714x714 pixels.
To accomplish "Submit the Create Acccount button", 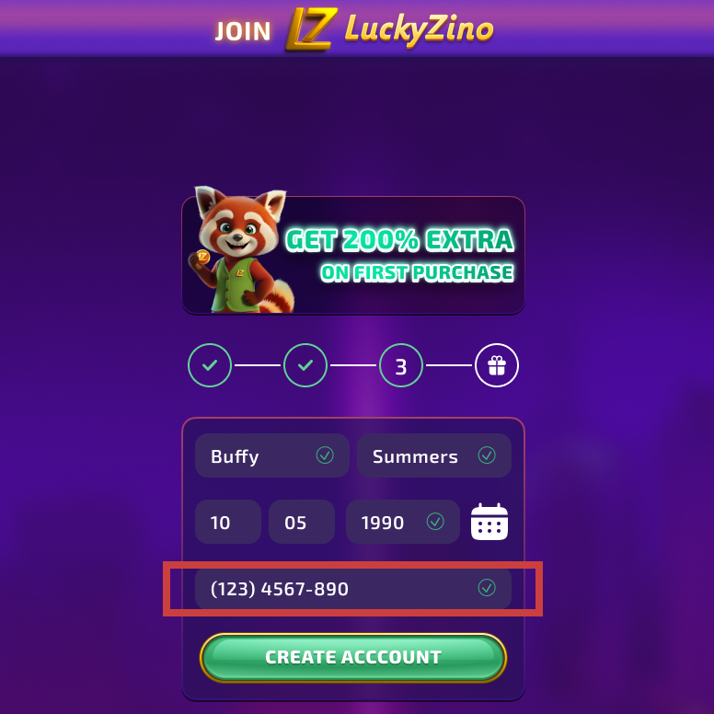I will pyautogui.click(x=353, y=658).
